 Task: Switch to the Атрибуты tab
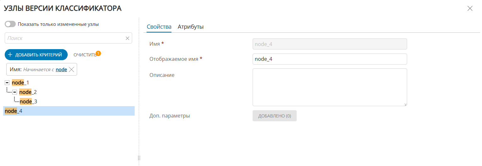click(190, 27)
